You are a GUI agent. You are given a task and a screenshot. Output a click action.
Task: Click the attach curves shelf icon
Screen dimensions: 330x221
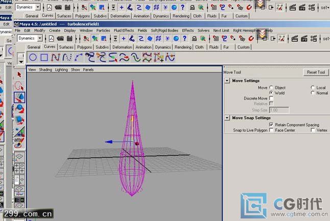[90, 58]
